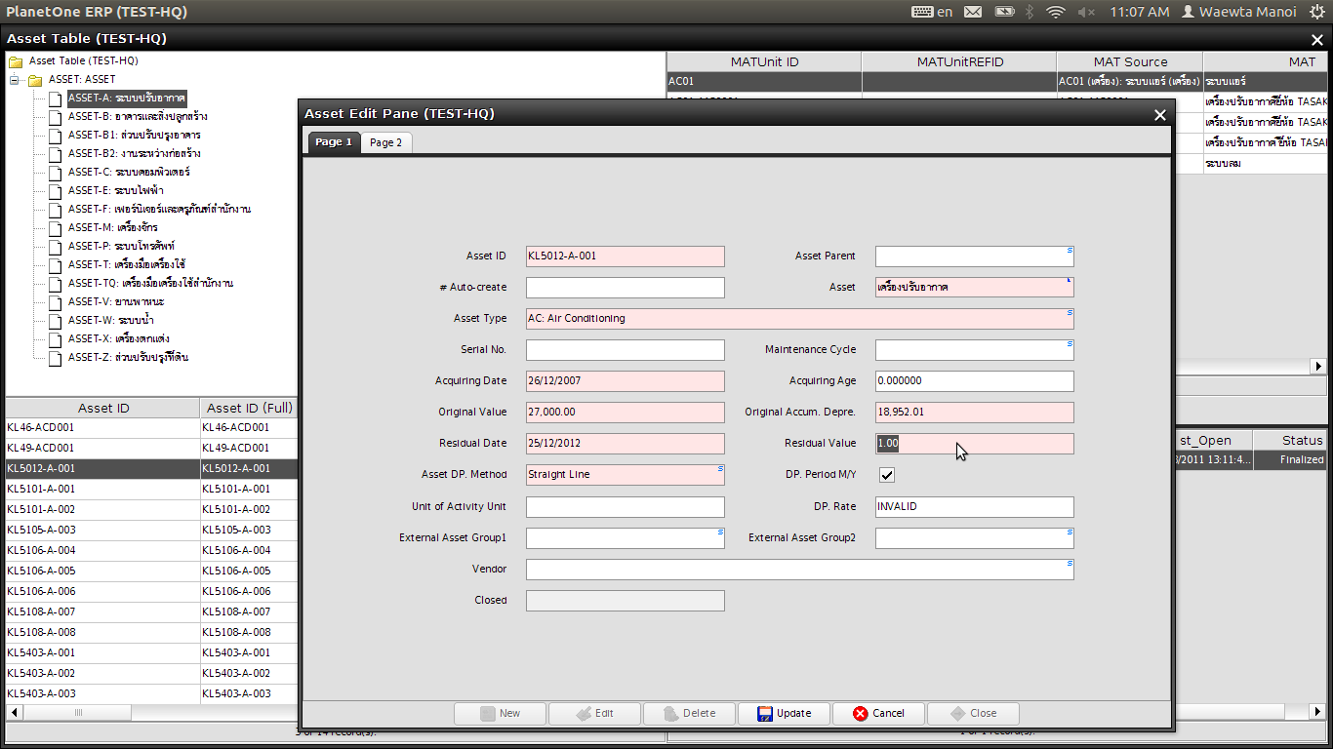Select row KL5101-A-001 in asset list
Image resolution: width=1333 pixels, height=749 pixels.
pos(151,490)
